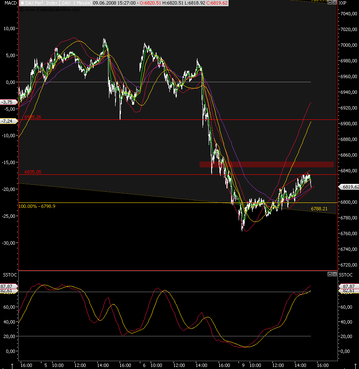Select the 100.00% - 6798.9 Fibonacci label

[x=37, y=206]
